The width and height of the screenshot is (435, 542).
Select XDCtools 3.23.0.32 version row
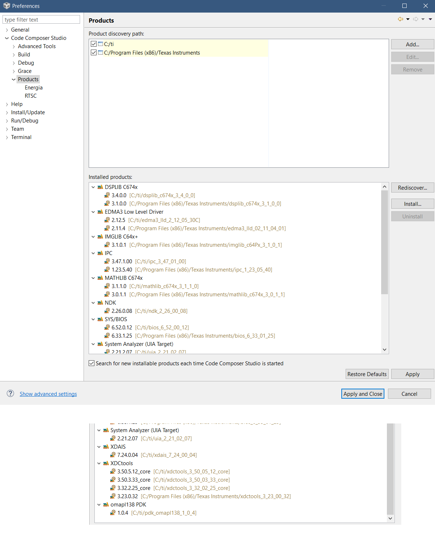(201, 496)
